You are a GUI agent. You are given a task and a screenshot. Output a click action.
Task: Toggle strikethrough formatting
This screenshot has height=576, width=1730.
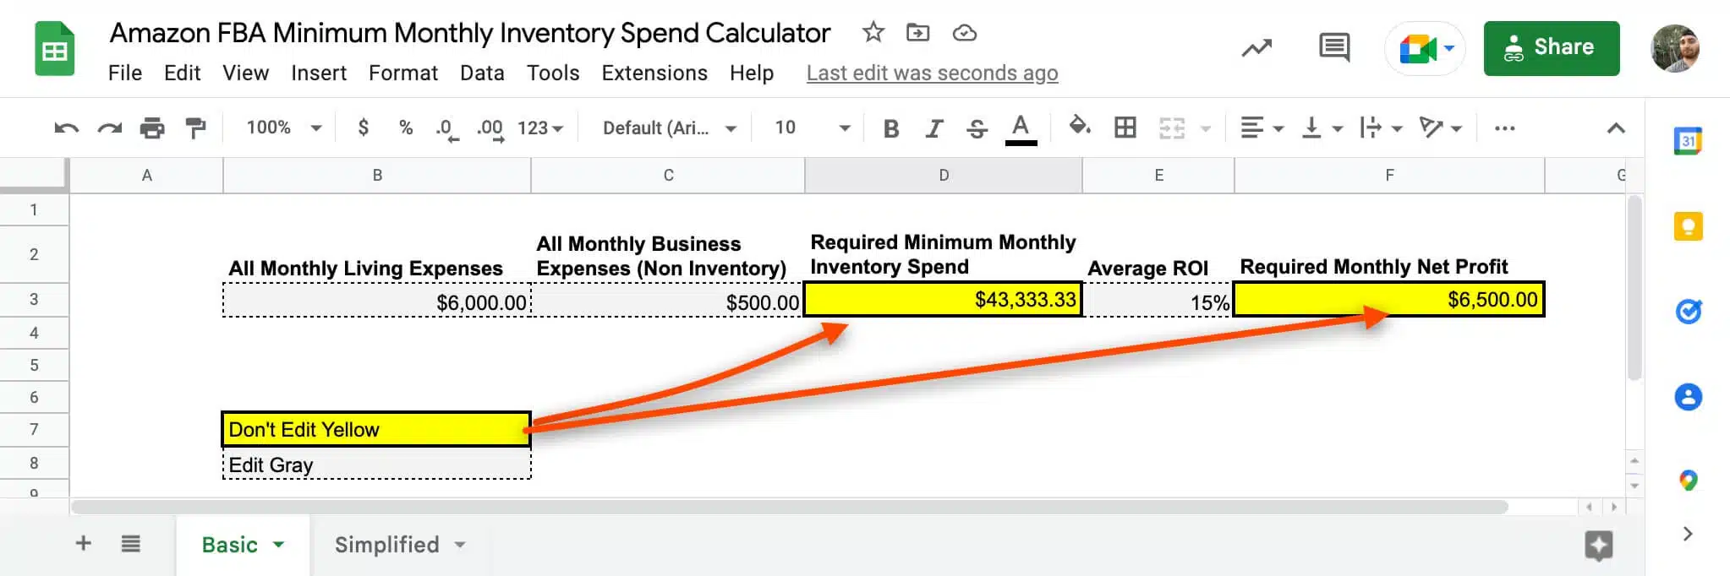[x=977, y=128]
